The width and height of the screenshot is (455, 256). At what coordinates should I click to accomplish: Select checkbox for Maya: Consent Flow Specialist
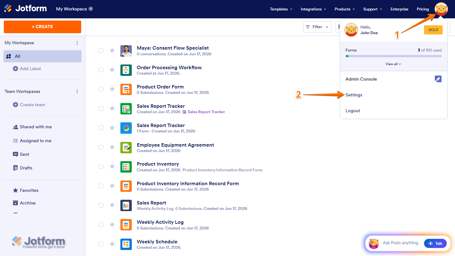click(101, 51)
